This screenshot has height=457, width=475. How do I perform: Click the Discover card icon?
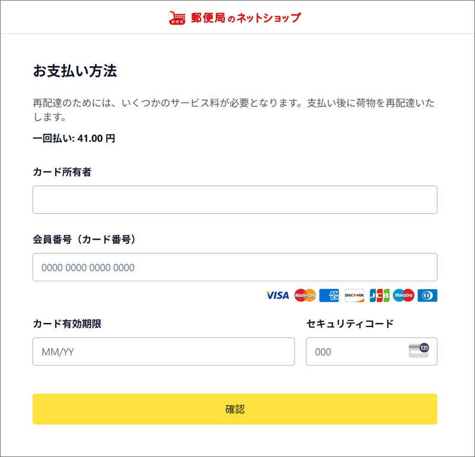click(x=354, y=296)
